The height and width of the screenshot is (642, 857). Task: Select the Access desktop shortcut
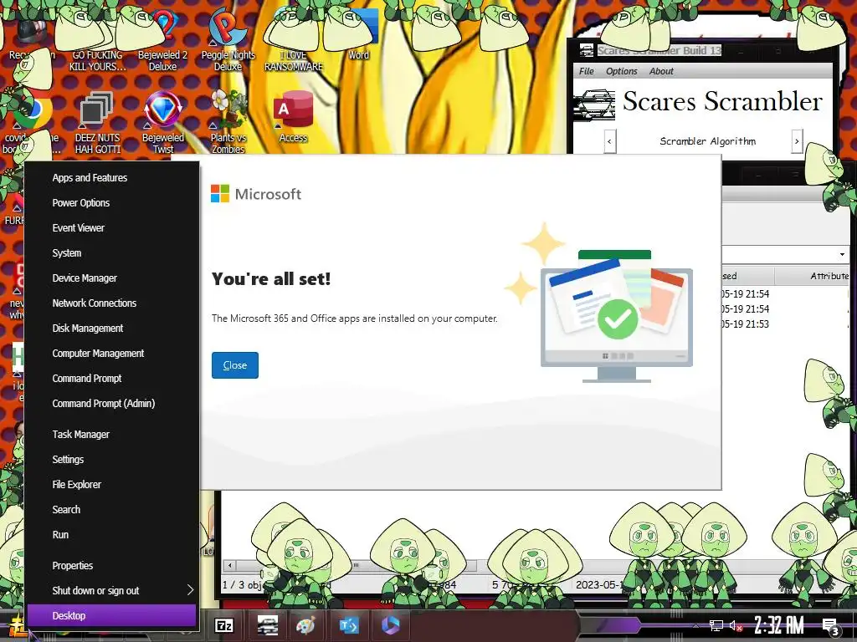pos(294,117)
